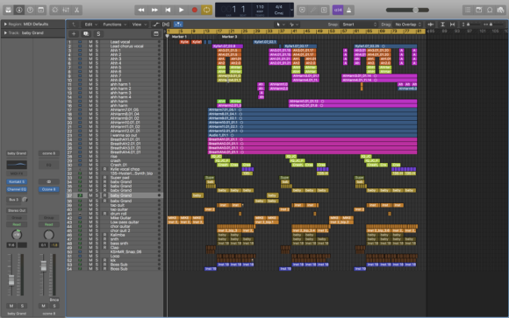Screen dimensions: 509x318
Task: Open the Loop Browser icon
Action: coord(490,10)
